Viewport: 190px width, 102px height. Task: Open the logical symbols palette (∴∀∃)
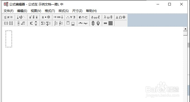coord(71,17)
